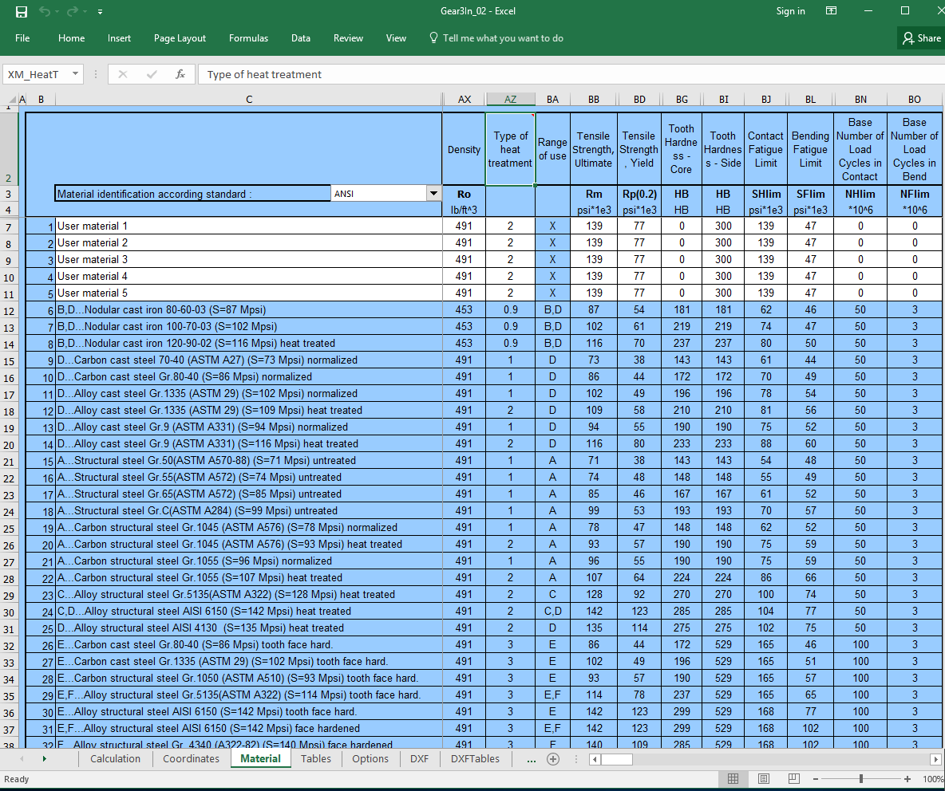This screenshot has height=791, width=945.
Task: Open the Formulas ribbon tab
Action: pyautogui.click(x=248, y=38)
